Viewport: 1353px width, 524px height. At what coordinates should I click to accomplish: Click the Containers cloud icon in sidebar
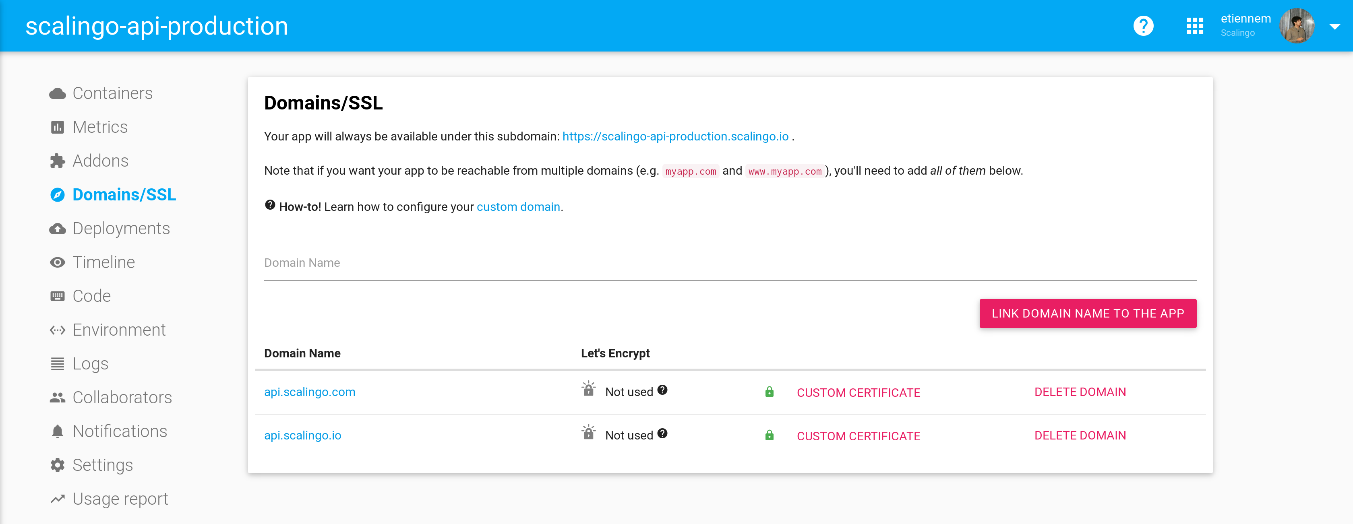point(57,93)
